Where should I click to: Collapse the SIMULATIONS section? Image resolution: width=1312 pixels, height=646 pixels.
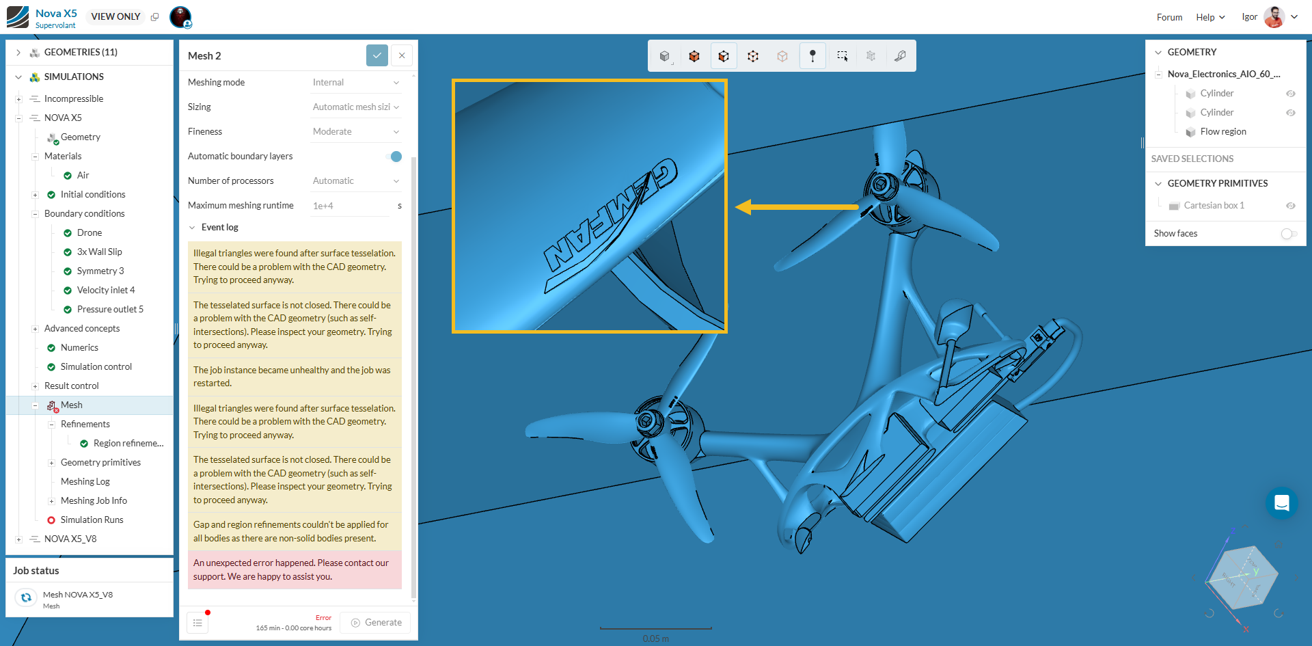18,77
